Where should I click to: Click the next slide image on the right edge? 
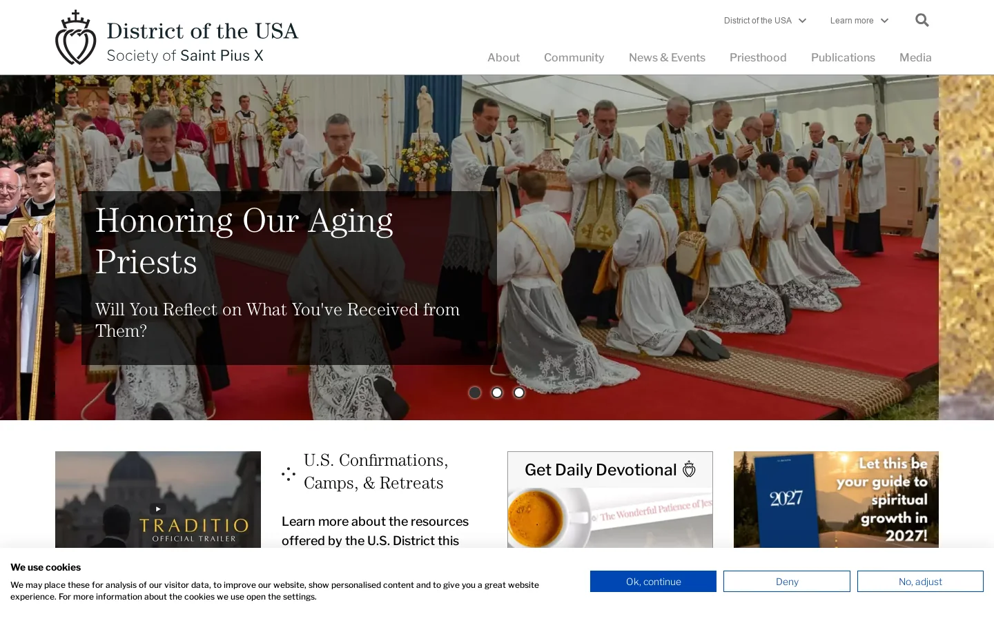coord(966,247)
